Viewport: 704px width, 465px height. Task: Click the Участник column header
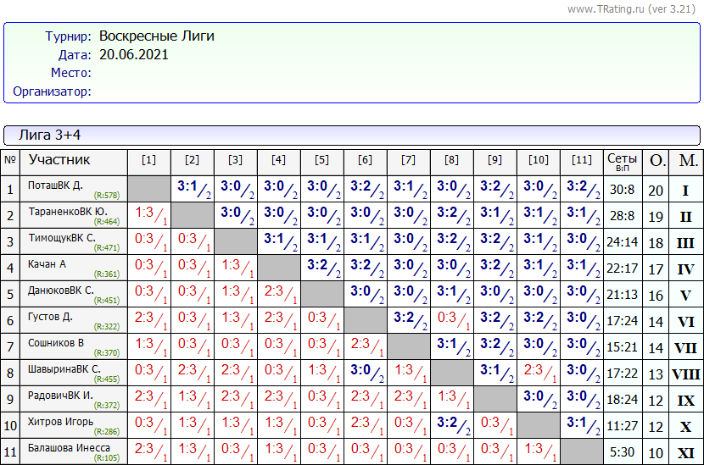coord(59,159)
